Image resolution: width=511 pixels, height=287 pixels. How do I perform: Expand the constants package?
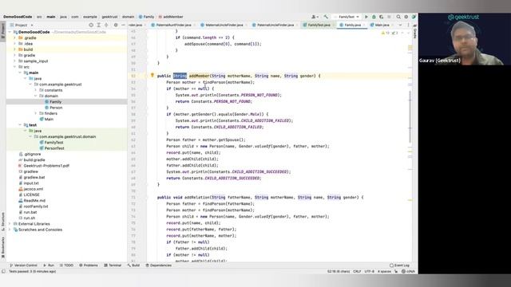(x=35, y=90)
